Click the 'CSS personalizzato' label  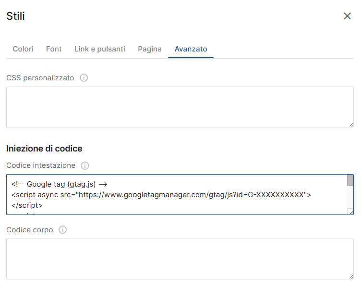(40, 78)
